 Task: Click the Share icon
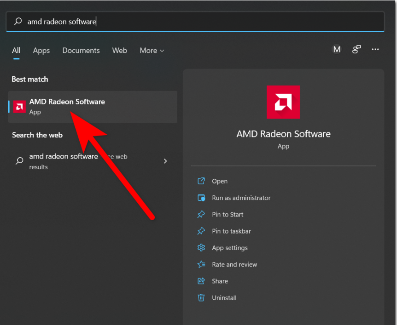click(x=201, y=281)
